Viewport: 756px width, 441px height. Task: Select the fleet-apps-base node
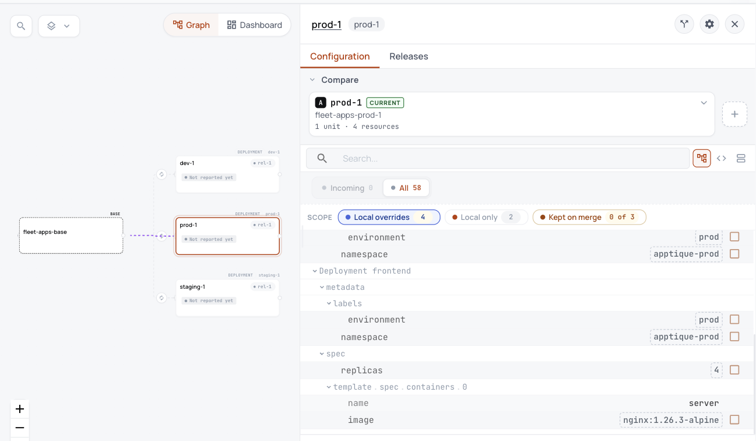pyautogui.click(x=71, y=236)
